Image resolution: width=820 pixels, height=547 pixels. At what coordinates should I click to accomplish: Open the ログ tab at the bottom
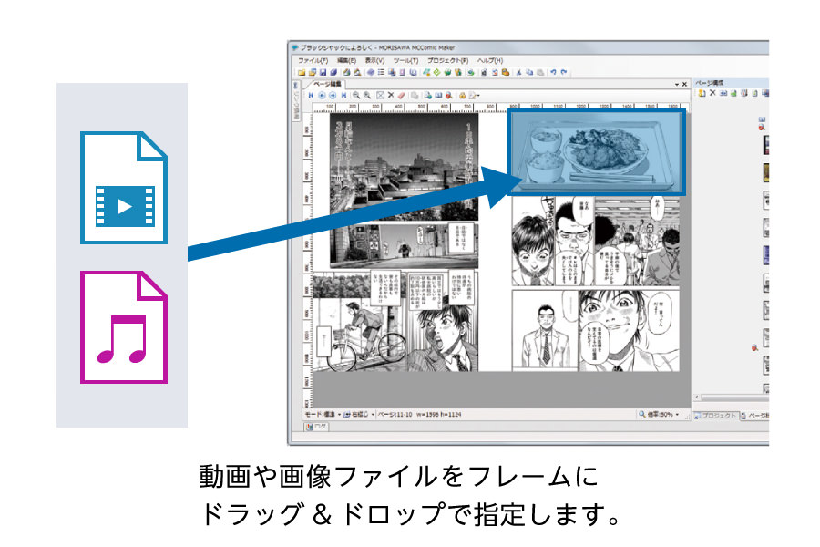(317, 427)
